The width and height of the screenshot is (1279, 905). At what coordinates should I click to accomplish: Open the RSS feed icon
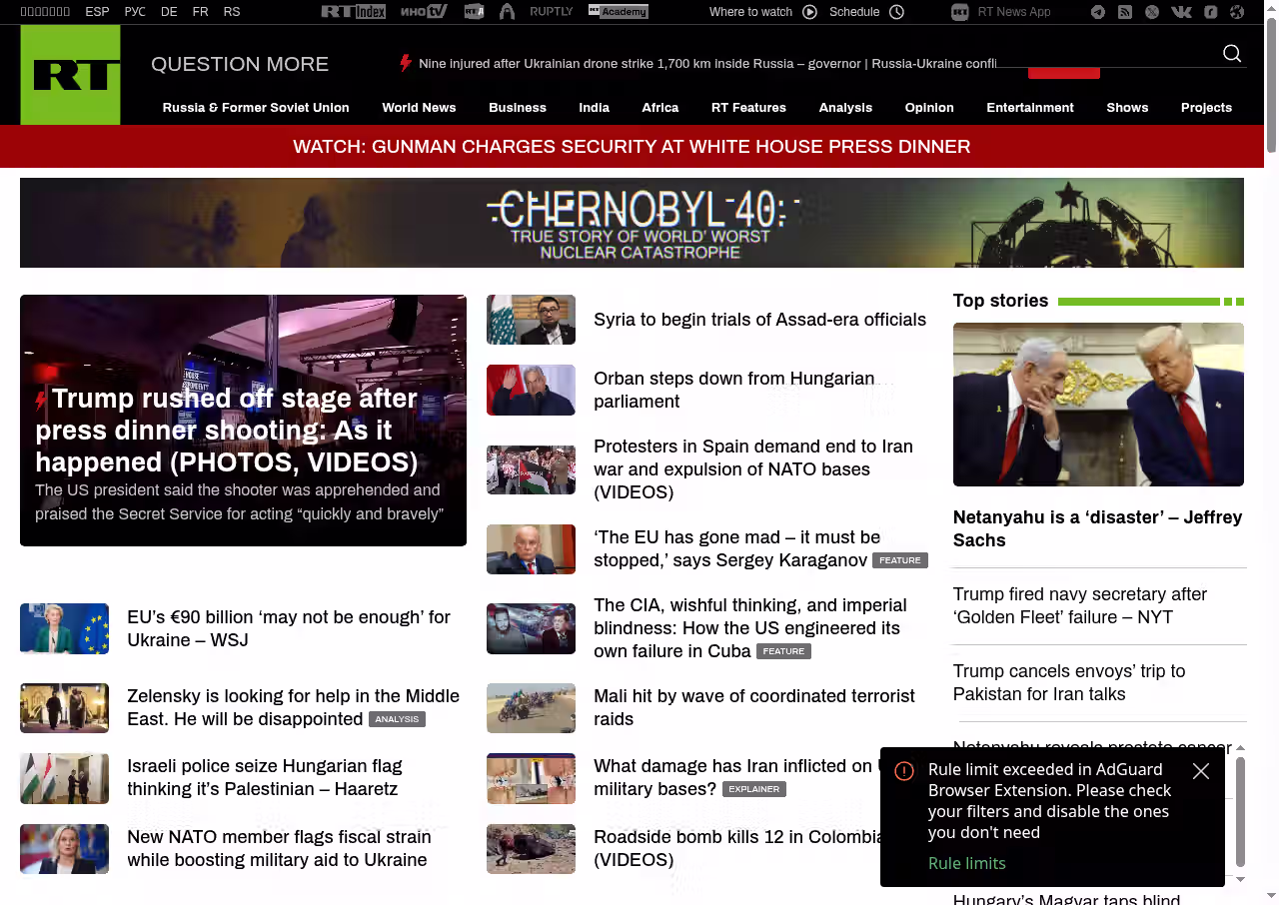coord(1125,12)
